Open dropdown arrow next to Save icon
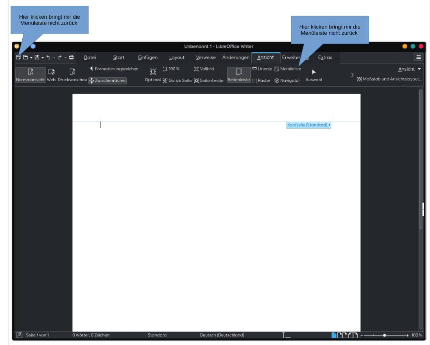 point(43,58)
